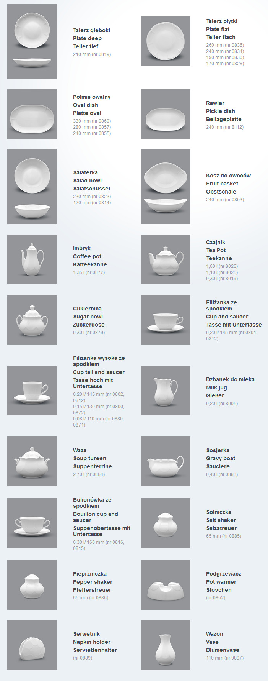Select the cup and saucer picture
268x681 pixels.
tap(166, 320)
